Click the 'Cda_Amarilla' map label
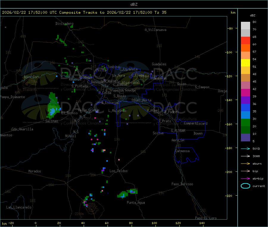The height and width of the screenshot is (227, 268). point(23,129)
